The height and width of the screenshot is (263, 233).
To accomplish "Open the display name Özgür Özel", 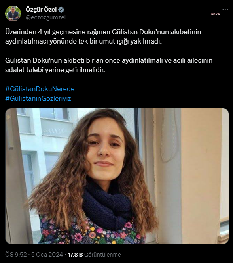I will click(x=41, y=10).
